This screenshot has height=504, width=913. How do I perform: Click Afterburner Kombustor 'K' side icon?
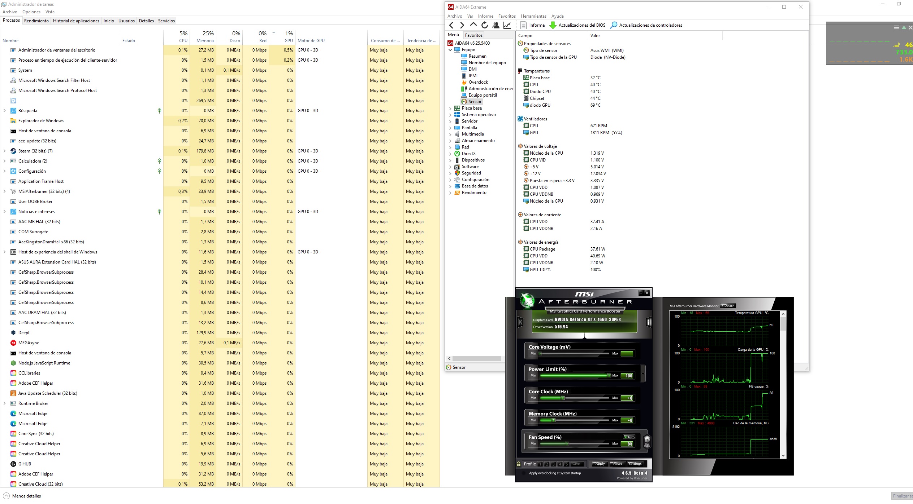click(x=520, y=322)
